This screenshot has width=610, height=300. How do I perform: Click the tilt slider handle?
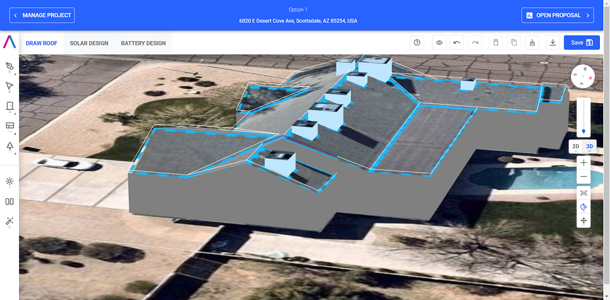pos(583,131)
